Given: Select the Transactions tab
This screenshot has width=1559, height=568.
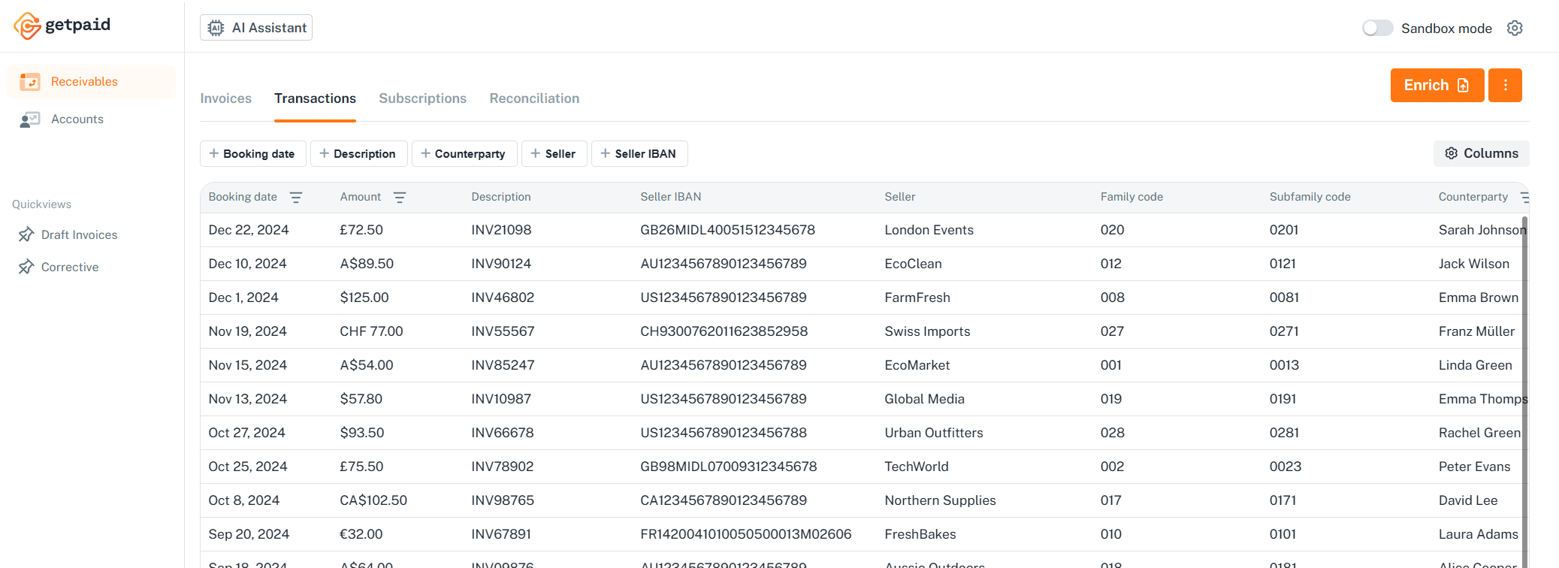Looking at the screenshot, I should coord(315,98).
